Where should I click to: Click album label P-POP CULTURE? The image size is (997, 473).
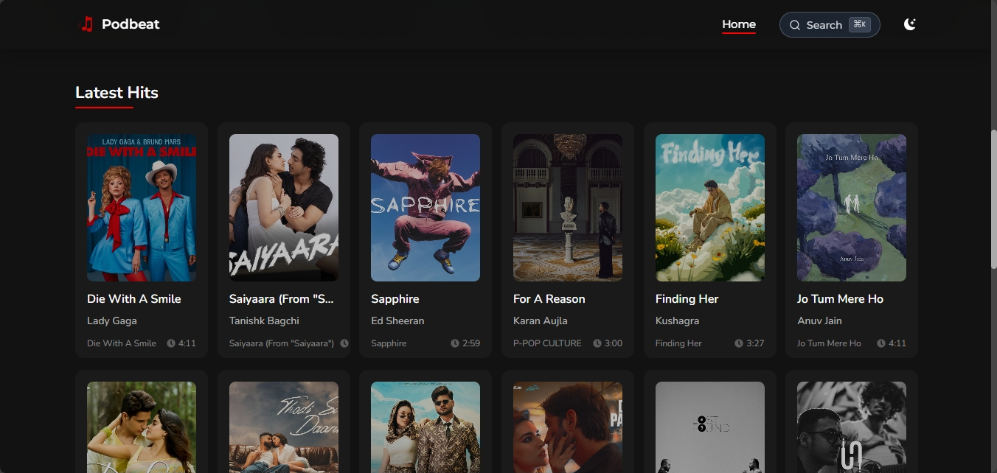click(547, 343)
